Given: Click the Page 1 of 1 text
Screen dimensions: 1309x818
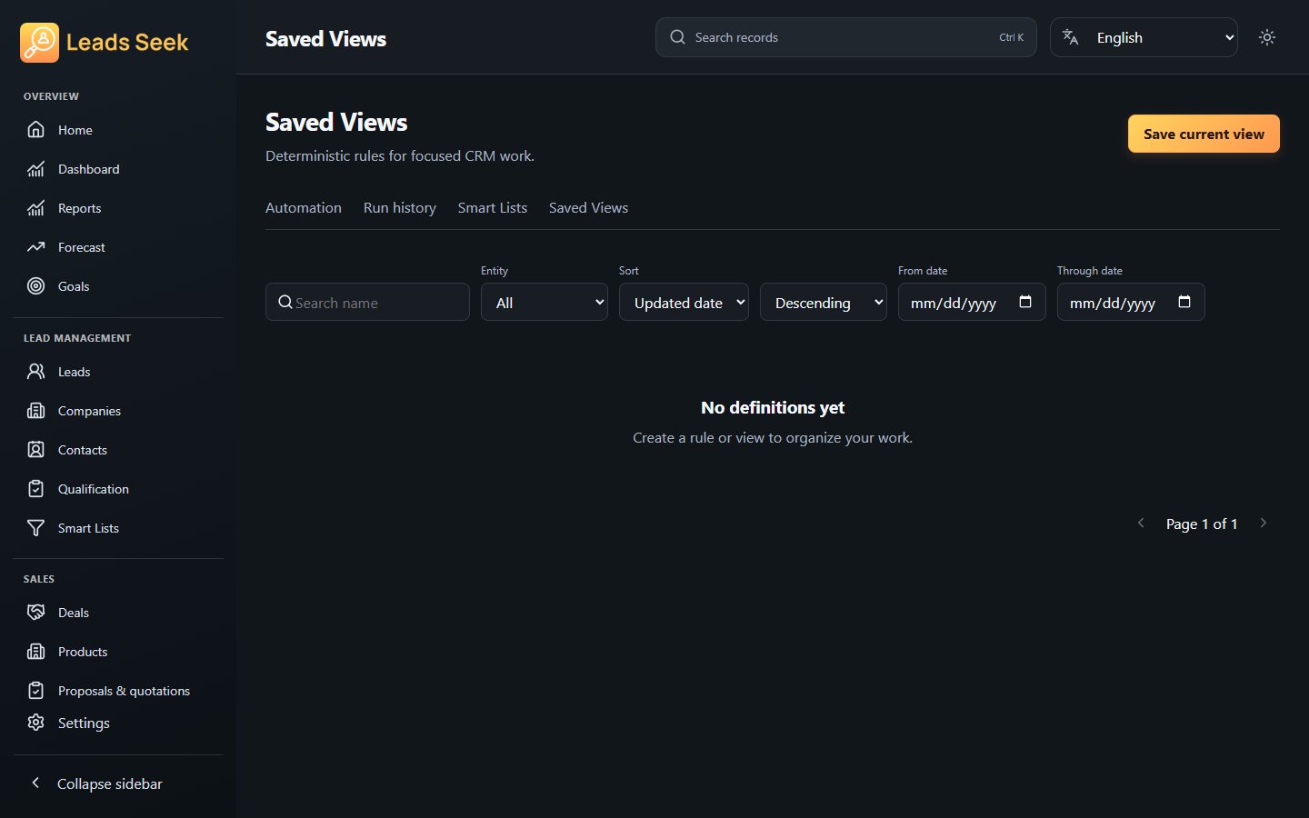Looking at the screenshot, I should point(1202,524).
